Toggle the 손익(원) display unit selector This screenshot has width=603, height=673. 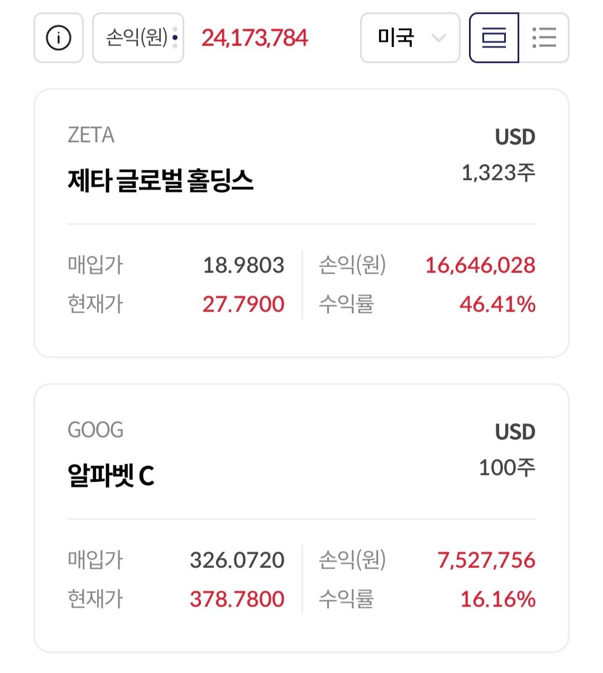click(138, 38)
